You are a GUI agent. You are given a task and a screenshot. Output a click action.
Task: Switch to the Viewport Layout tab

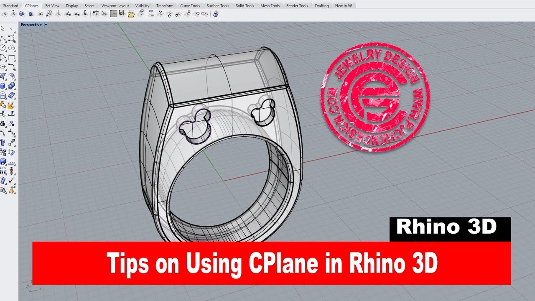click(x=115, y=6)
